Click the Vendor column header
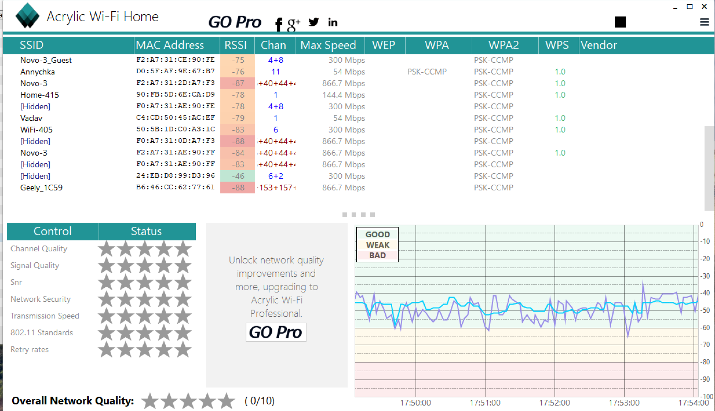The image size is (715, 411). click(647, 45)
